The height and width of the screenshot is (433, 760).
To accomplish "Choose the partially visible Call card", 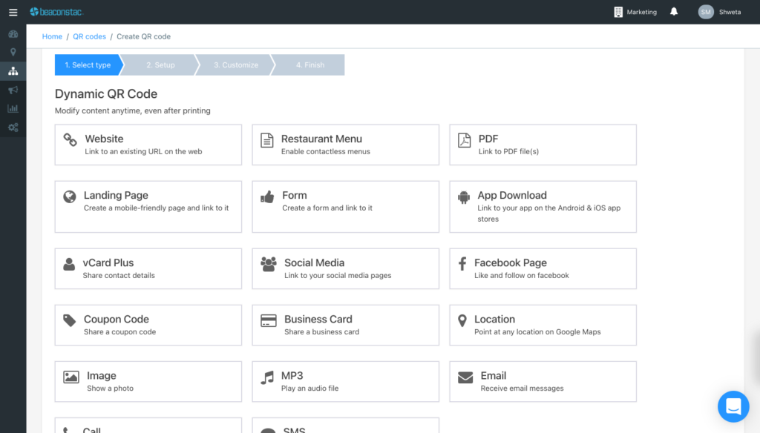I will click(148, 426).
